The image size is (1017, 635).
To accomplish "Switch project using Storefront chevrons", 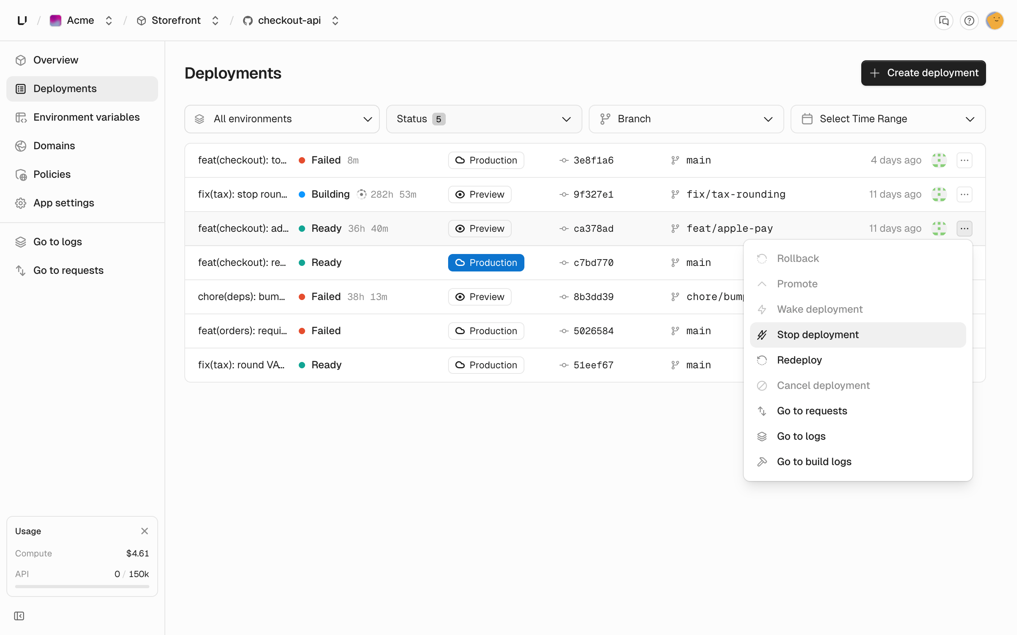I will click(215, 21).
